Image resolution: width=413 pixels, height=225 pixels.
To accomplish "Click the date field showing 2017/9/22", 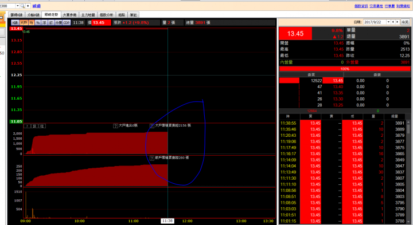I will click(x=375, y=22).
